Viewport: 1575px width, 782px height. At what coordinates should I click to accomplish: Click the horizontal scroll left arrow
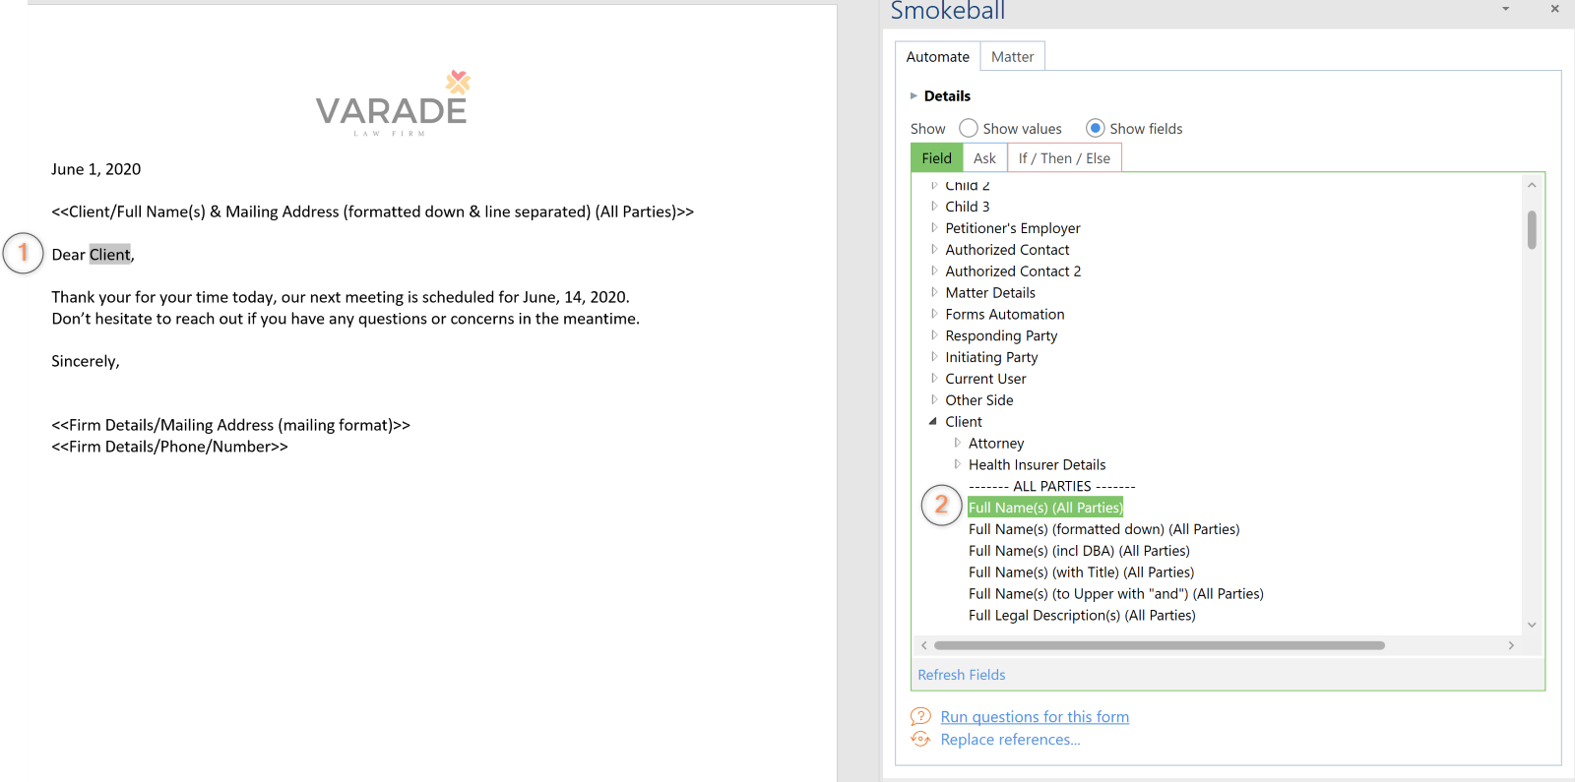[x=923, y=645]
